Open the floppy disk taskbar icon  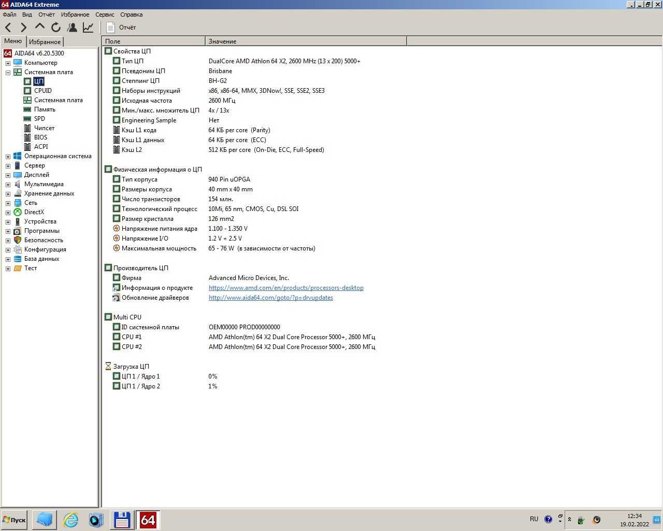tap(122, 520)
